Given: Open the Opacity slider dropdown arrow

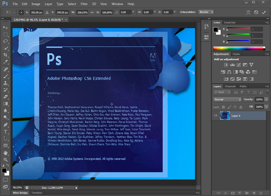Looking at the screenshot, I should coord(267,100).
